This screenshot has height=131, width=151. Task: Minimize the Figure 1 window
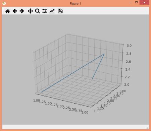tap(131, 3)
